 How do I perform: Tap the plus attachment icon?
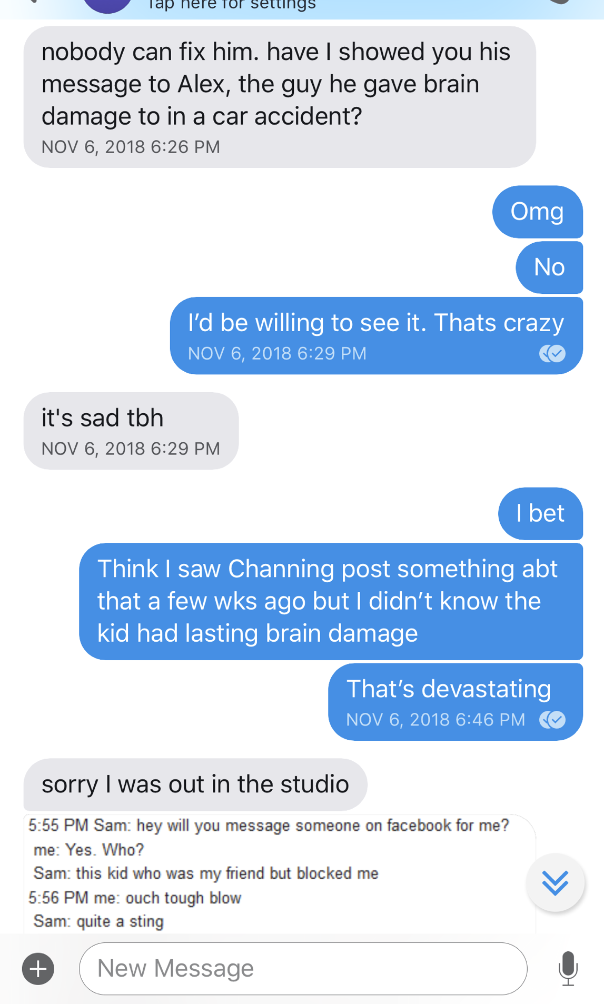click(38, 969)
